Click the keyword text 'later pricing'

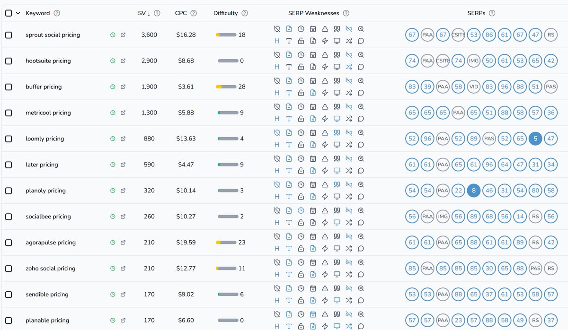(42, 165)
